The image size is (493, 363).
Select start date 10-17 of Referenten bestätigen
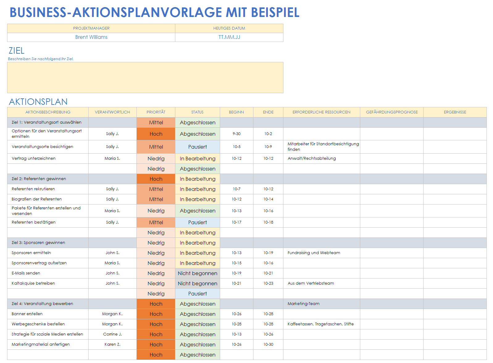coord(236,222)
